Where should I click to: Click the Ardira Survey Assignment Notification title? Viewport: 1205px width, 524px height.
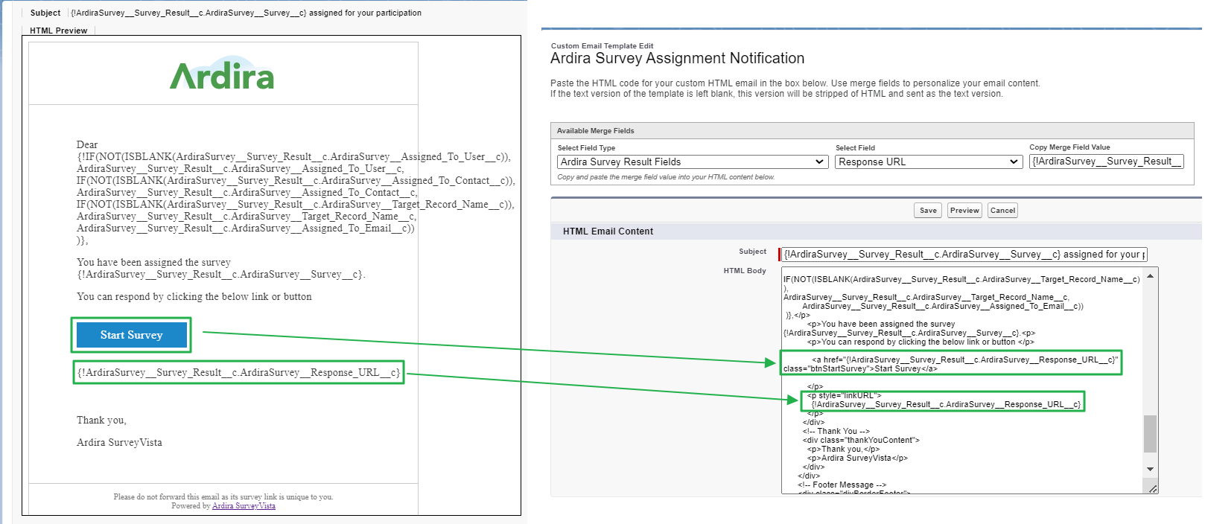tap(677, 59)
